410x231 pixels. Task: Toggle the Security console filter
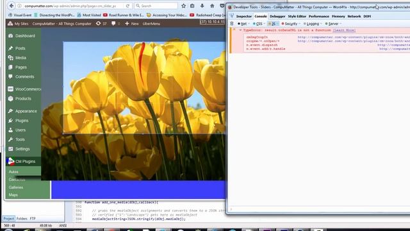pyautogui.click(x=290, y=24)
